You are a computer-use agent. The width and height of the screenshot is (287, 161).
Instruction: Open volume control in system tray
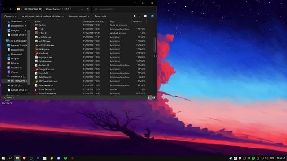click(266, 158)
